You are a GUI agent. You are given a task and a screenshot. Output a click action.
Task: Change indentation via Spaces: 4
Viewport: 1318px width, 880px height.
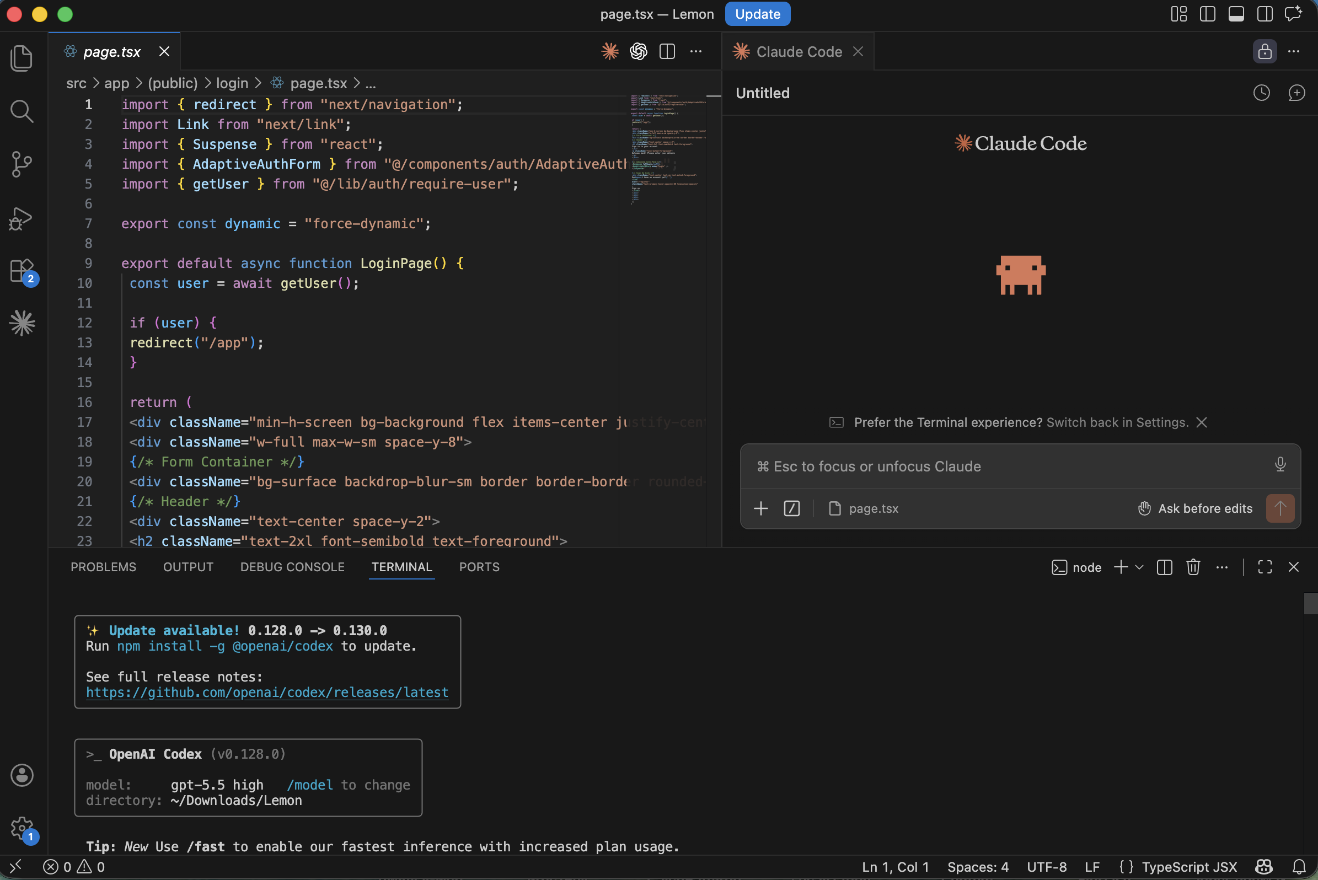[978, 867]
